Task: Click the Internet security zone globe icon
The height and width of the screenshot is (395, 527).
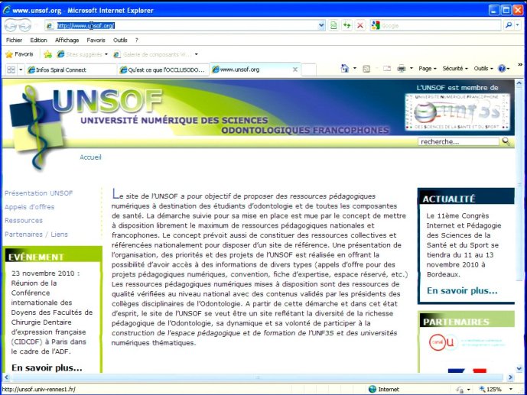Action: click(x=372, y=389)
